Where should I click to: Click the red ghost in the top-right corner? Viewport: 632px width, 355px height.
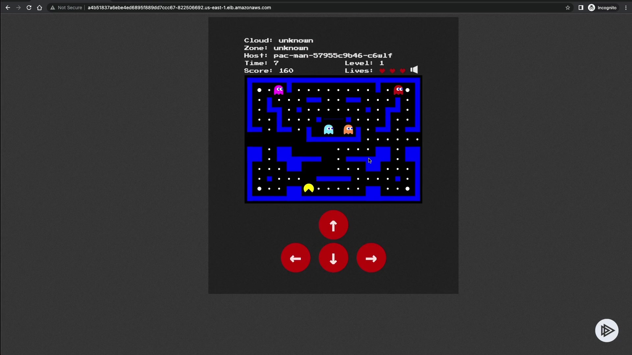pos(398,90)
